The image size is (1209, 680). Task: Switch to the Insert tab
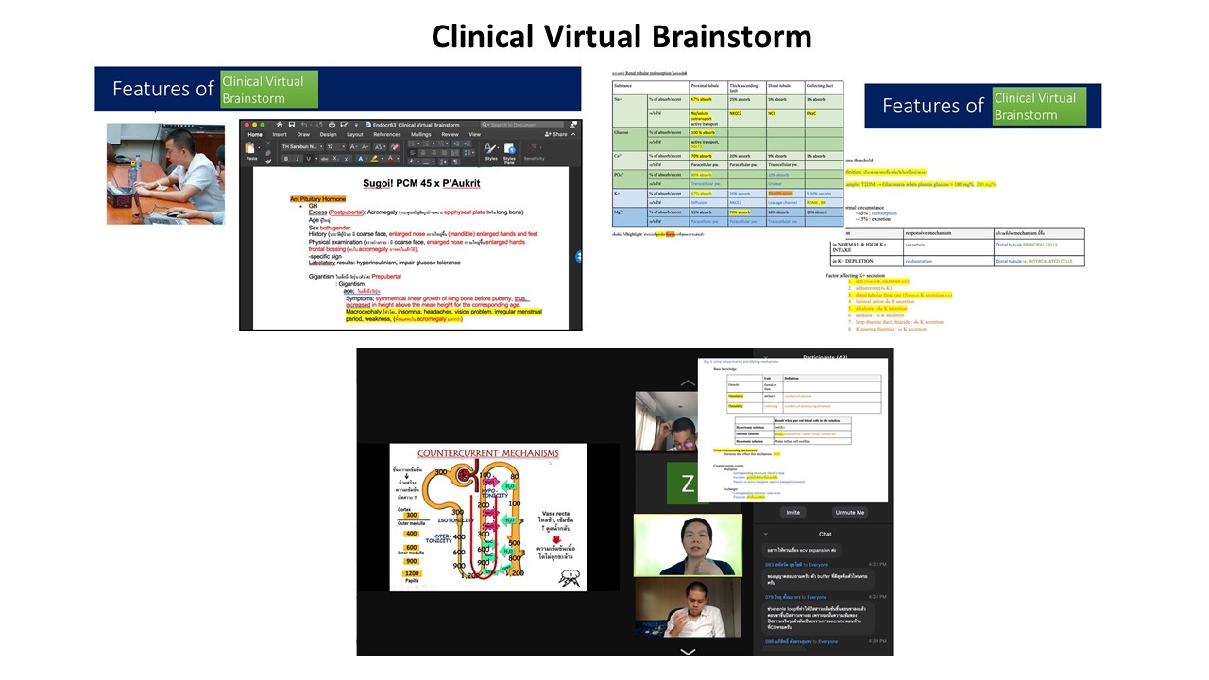click(280, 135)
